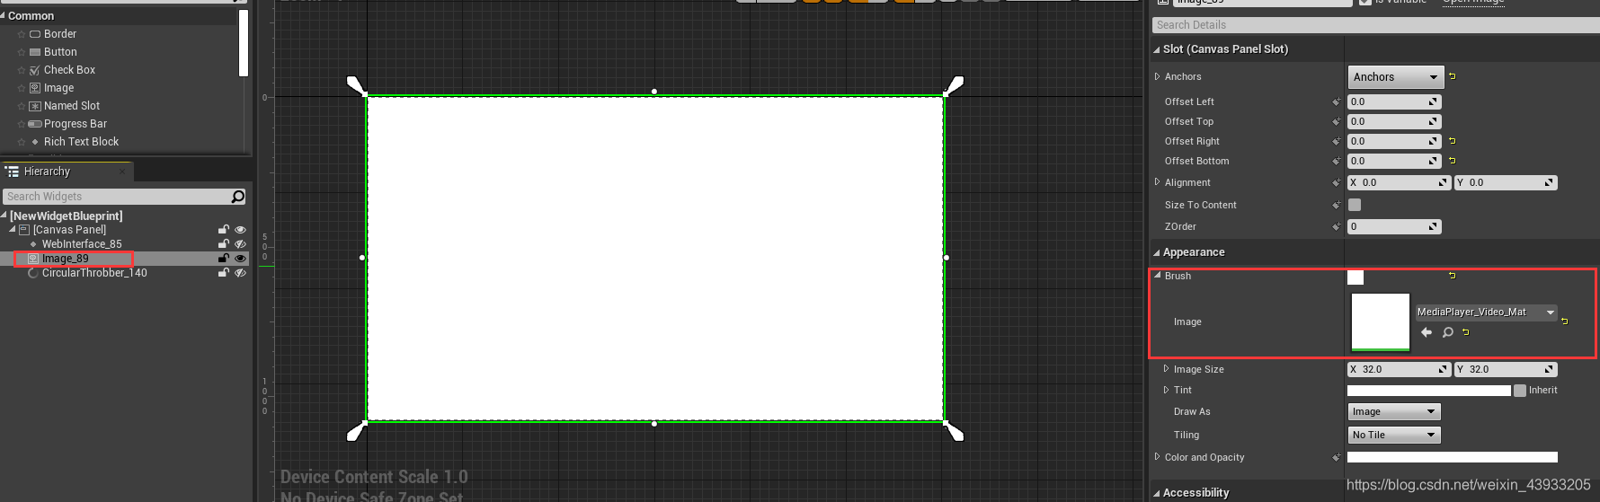Screen dimensions: 1600x502
Task: Select WebInterface_85 in hierarchy tree
Action: (x=82, y=244)
